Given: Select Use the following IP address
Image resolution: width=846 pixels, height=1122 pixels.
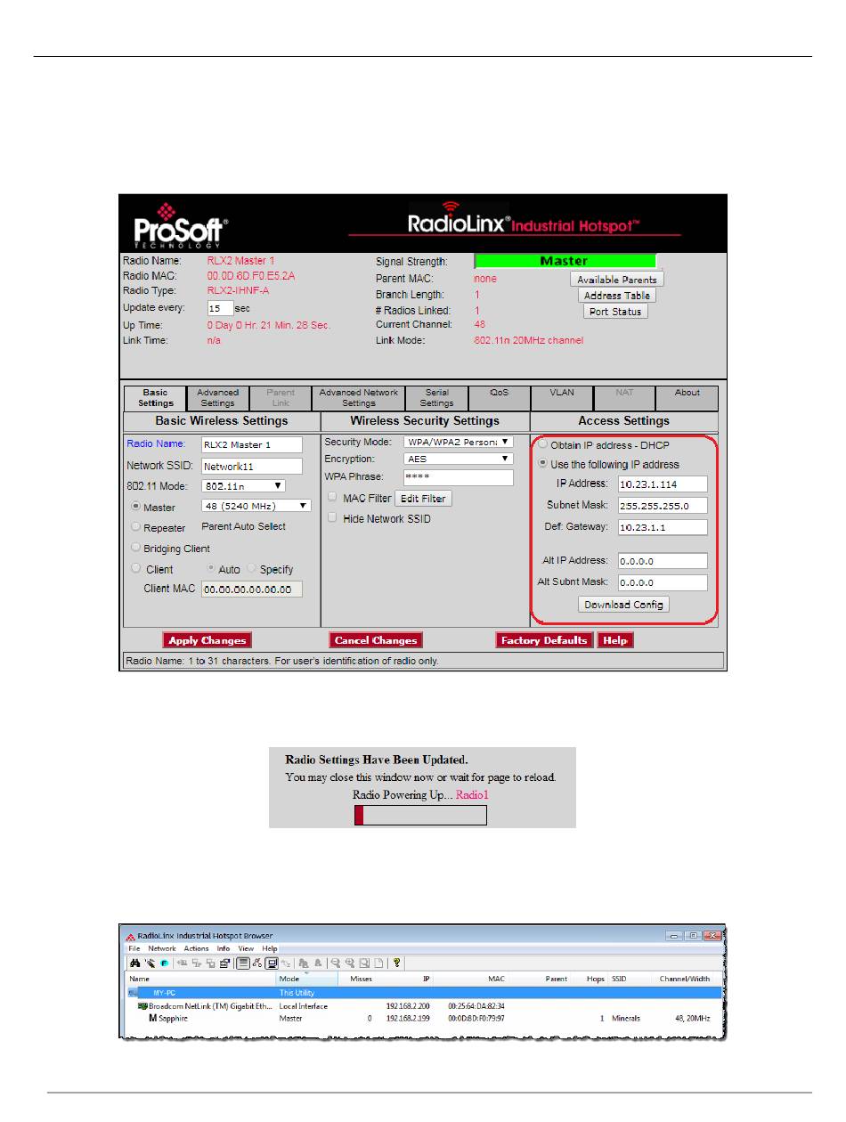Looking at the screenshot, I should click(x=542, y=464).
